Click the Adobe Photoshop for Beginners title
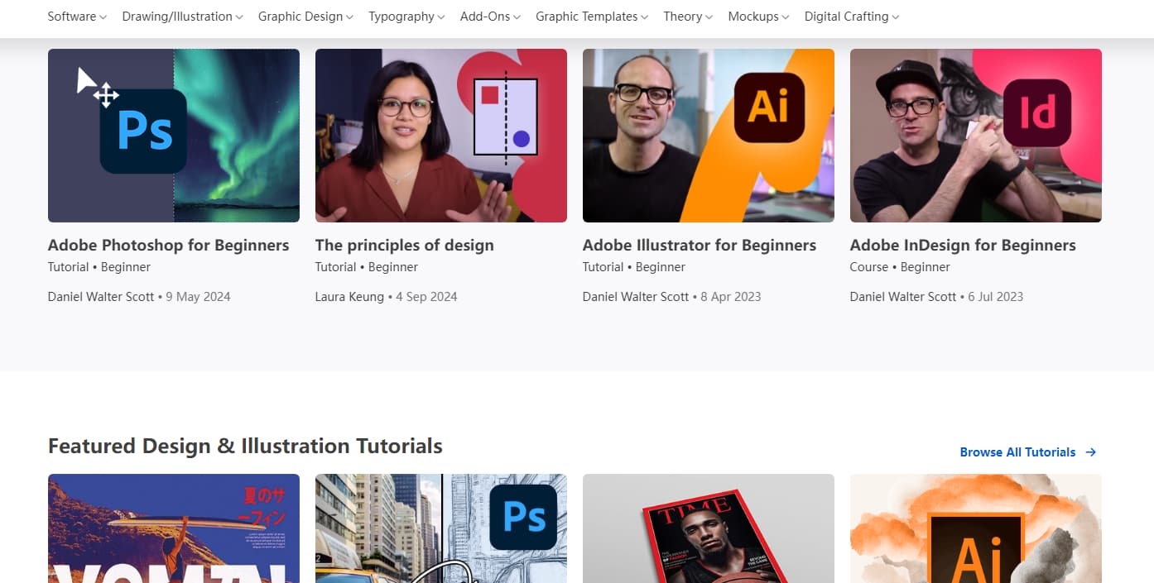This screenshot has width=1154, height=583. pyautogui.click(x=169, y=246)
